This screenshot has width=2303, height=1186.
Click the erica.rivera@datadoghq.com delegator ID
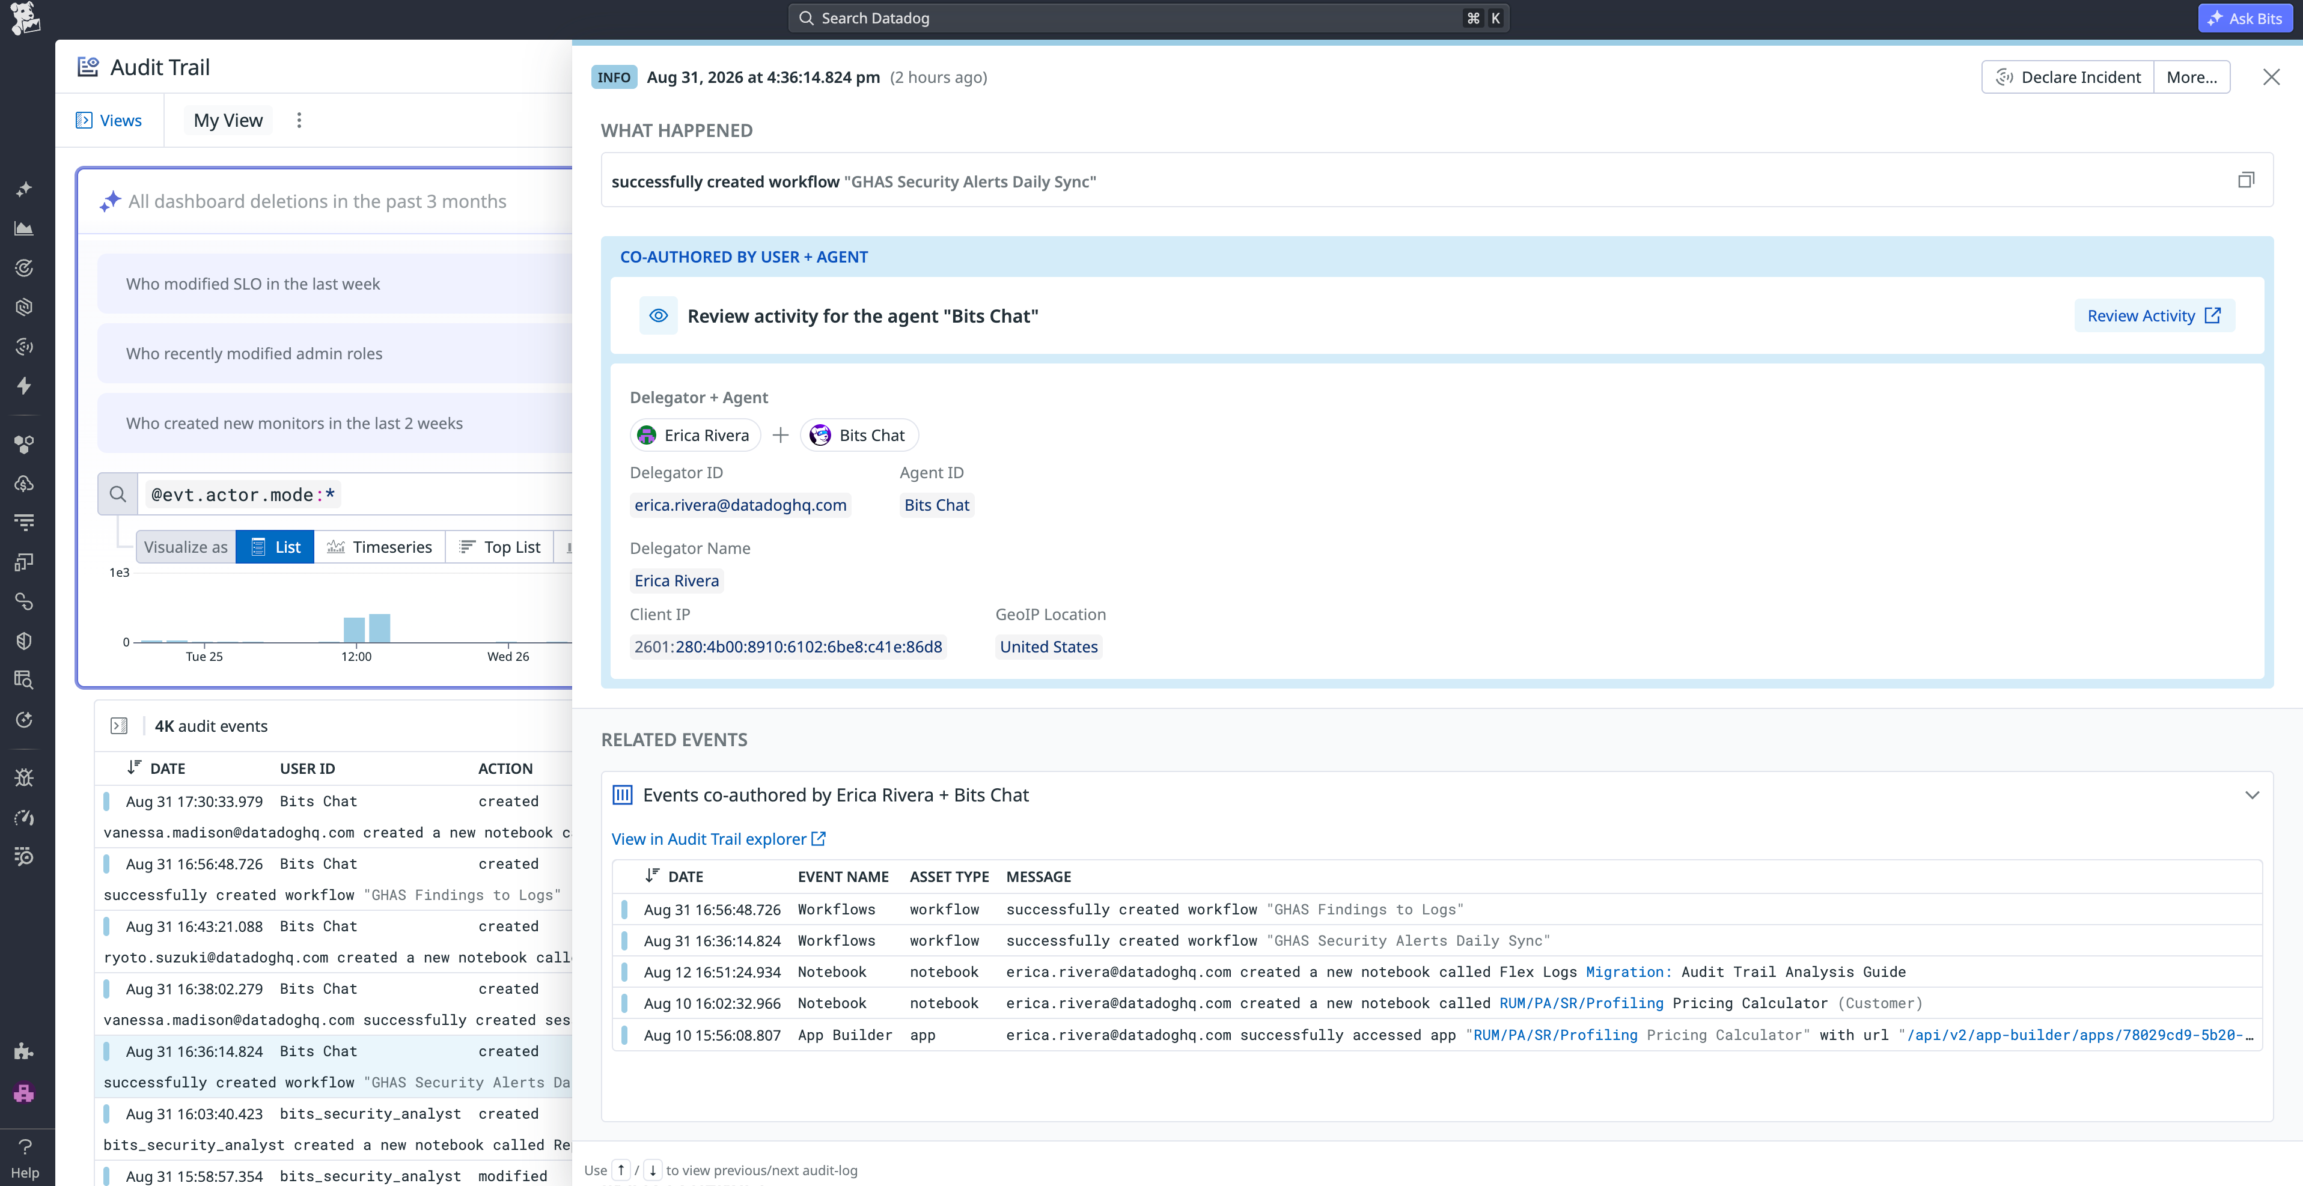pos(740,505)
